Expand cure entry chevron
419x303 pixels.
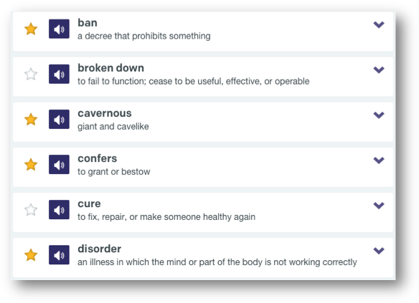(379, 206)
